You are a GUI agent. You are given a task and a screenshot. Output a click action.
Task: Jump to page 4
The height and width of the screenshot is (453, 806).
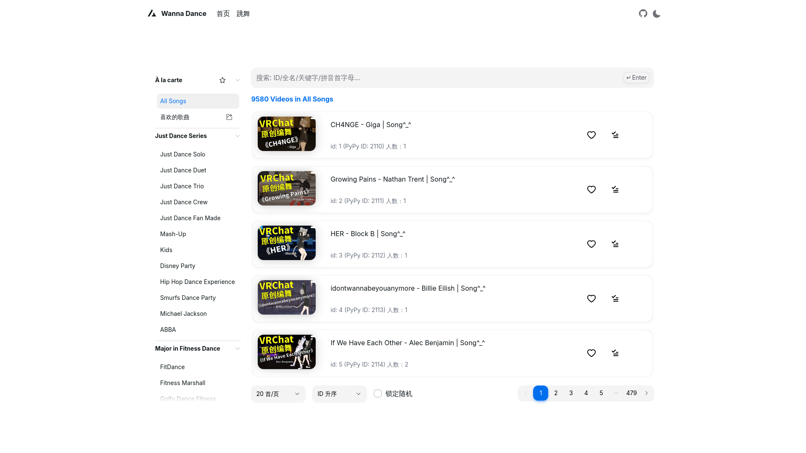[x=586, y=393]
